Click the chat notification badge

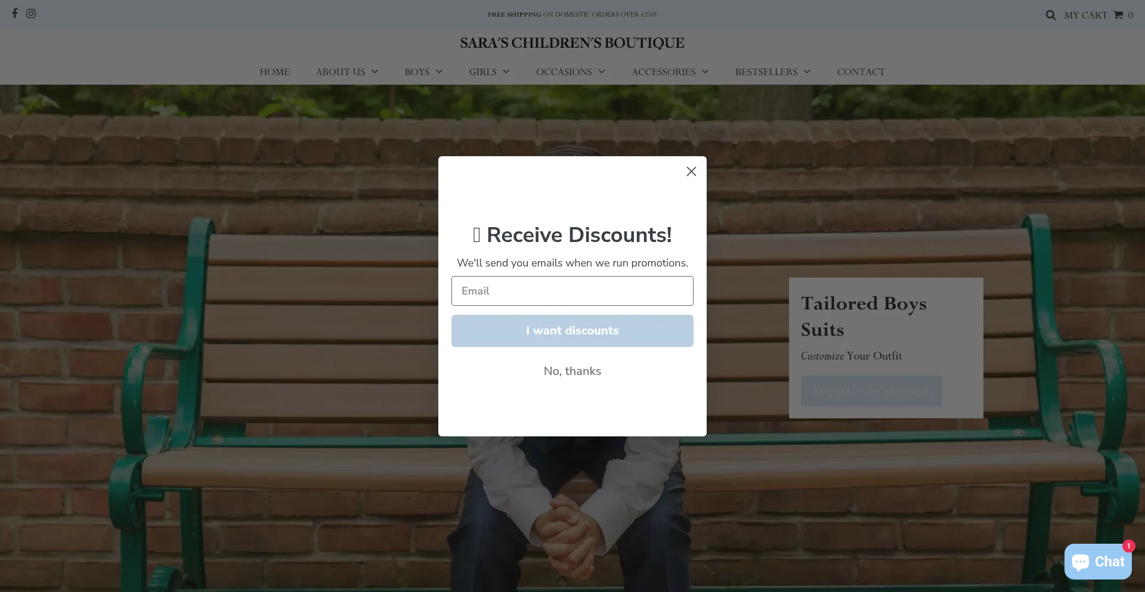[1128, 545]
